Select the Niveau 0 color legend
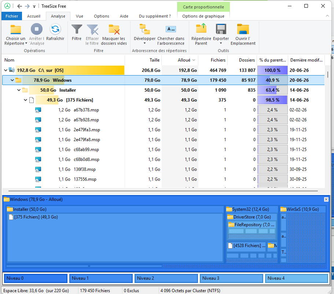This screenshot has width=334, height=294. [x=36, y=278]
